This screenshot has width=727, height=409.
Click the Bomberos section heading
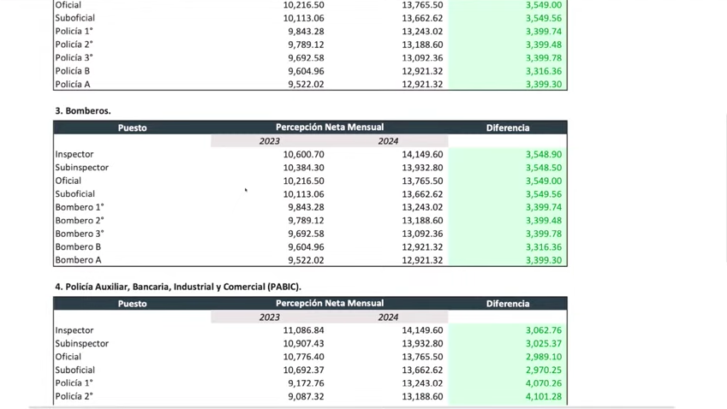(83, 110)
